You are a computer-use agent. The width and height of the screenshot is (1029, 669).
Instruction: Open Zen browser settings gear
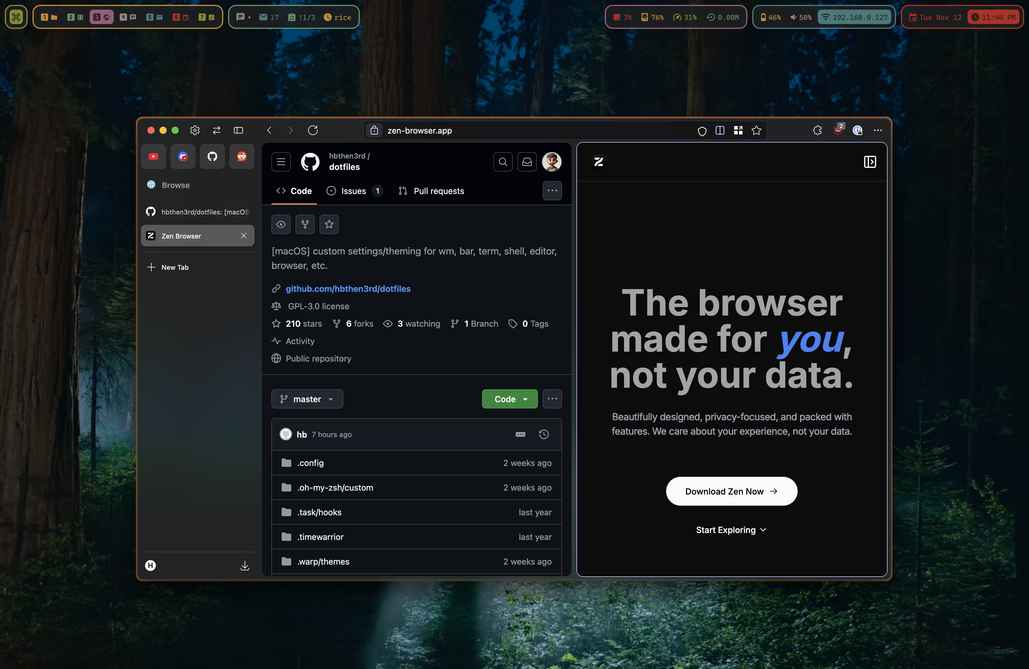click(x=195, y=130)
